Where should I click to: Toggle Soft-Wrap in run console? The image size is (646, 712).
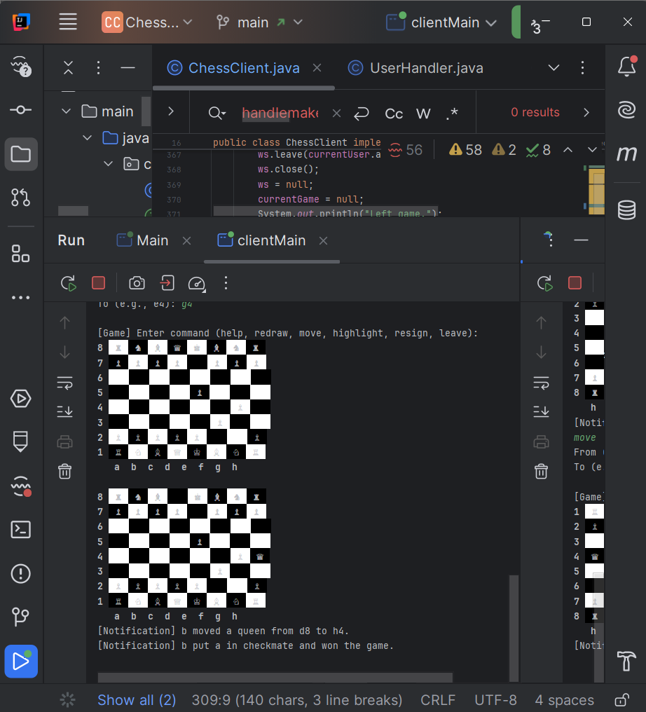64,383
